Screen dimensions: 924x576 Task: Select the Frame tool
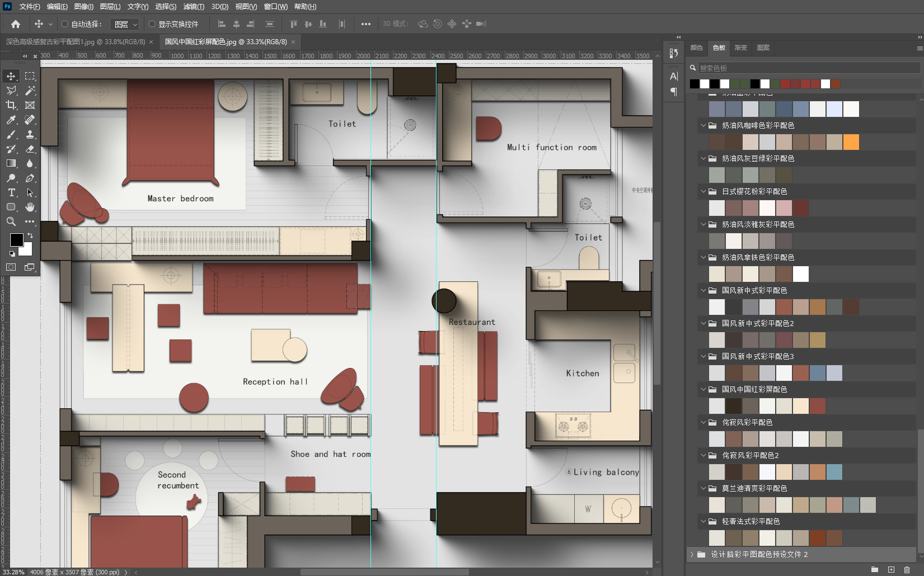[30, 105]
